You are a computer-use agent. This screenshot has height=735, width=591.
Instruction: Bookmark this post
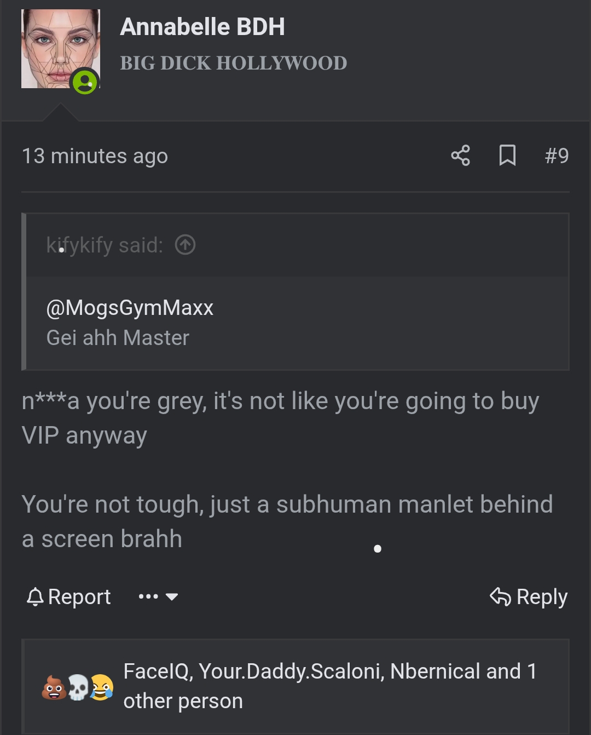(507, 156)
